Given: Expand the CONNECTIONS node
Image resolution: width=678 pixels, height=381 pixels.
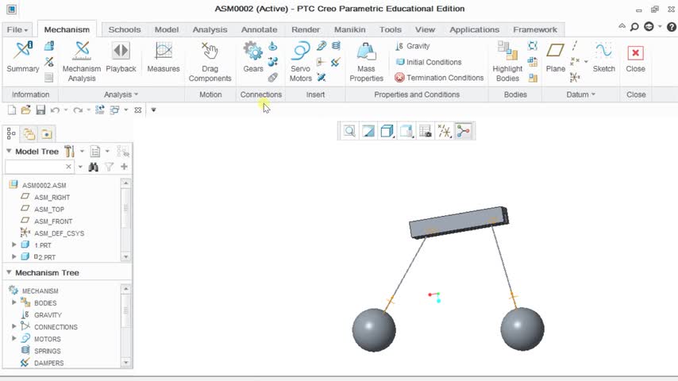Looking at the screenshot, I should click(13, 326).
